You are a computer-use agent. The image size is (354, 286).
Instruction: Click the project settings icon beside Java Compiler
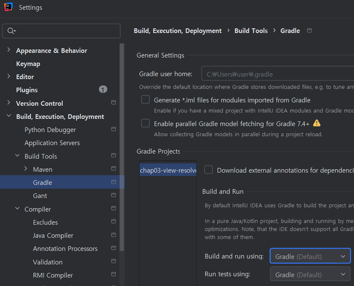coord(113,235)
